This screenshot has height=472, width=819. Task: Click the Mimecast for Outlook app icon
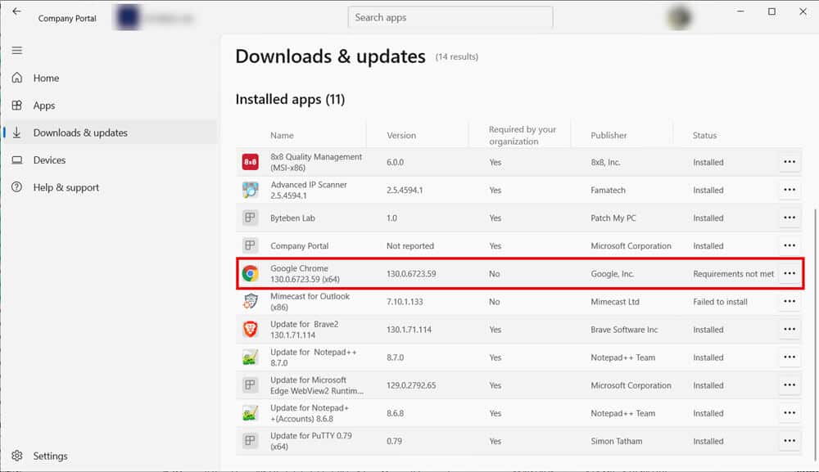pyautogui.click(x=250, y=301)
